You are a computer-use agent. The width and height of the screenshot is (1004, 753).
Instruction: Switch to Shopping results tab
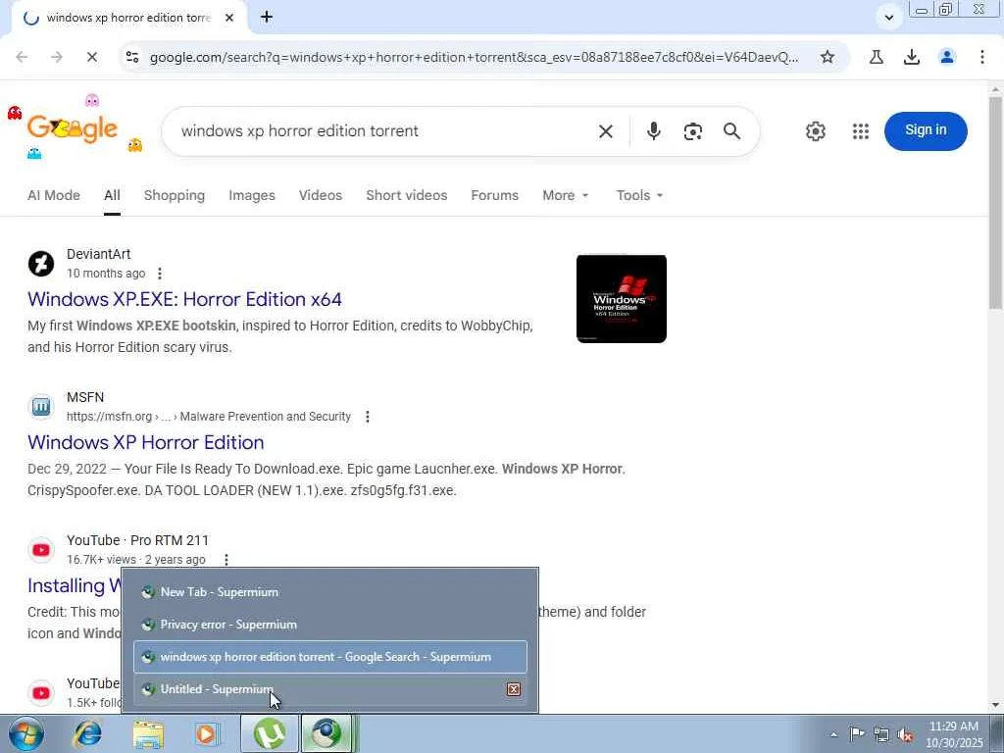pos(175,195)
